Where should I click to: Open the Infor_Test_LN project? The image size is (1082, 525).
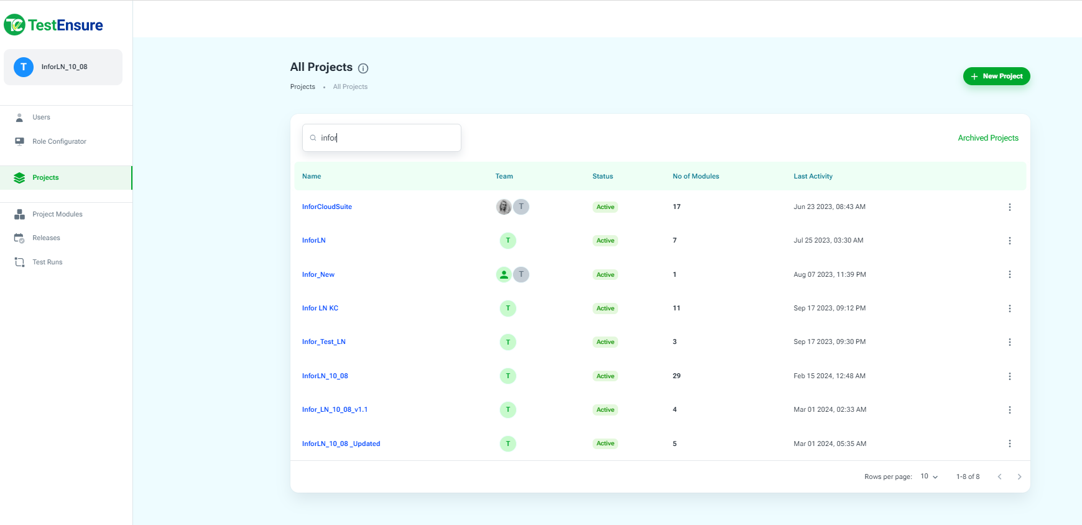point(324,341)
